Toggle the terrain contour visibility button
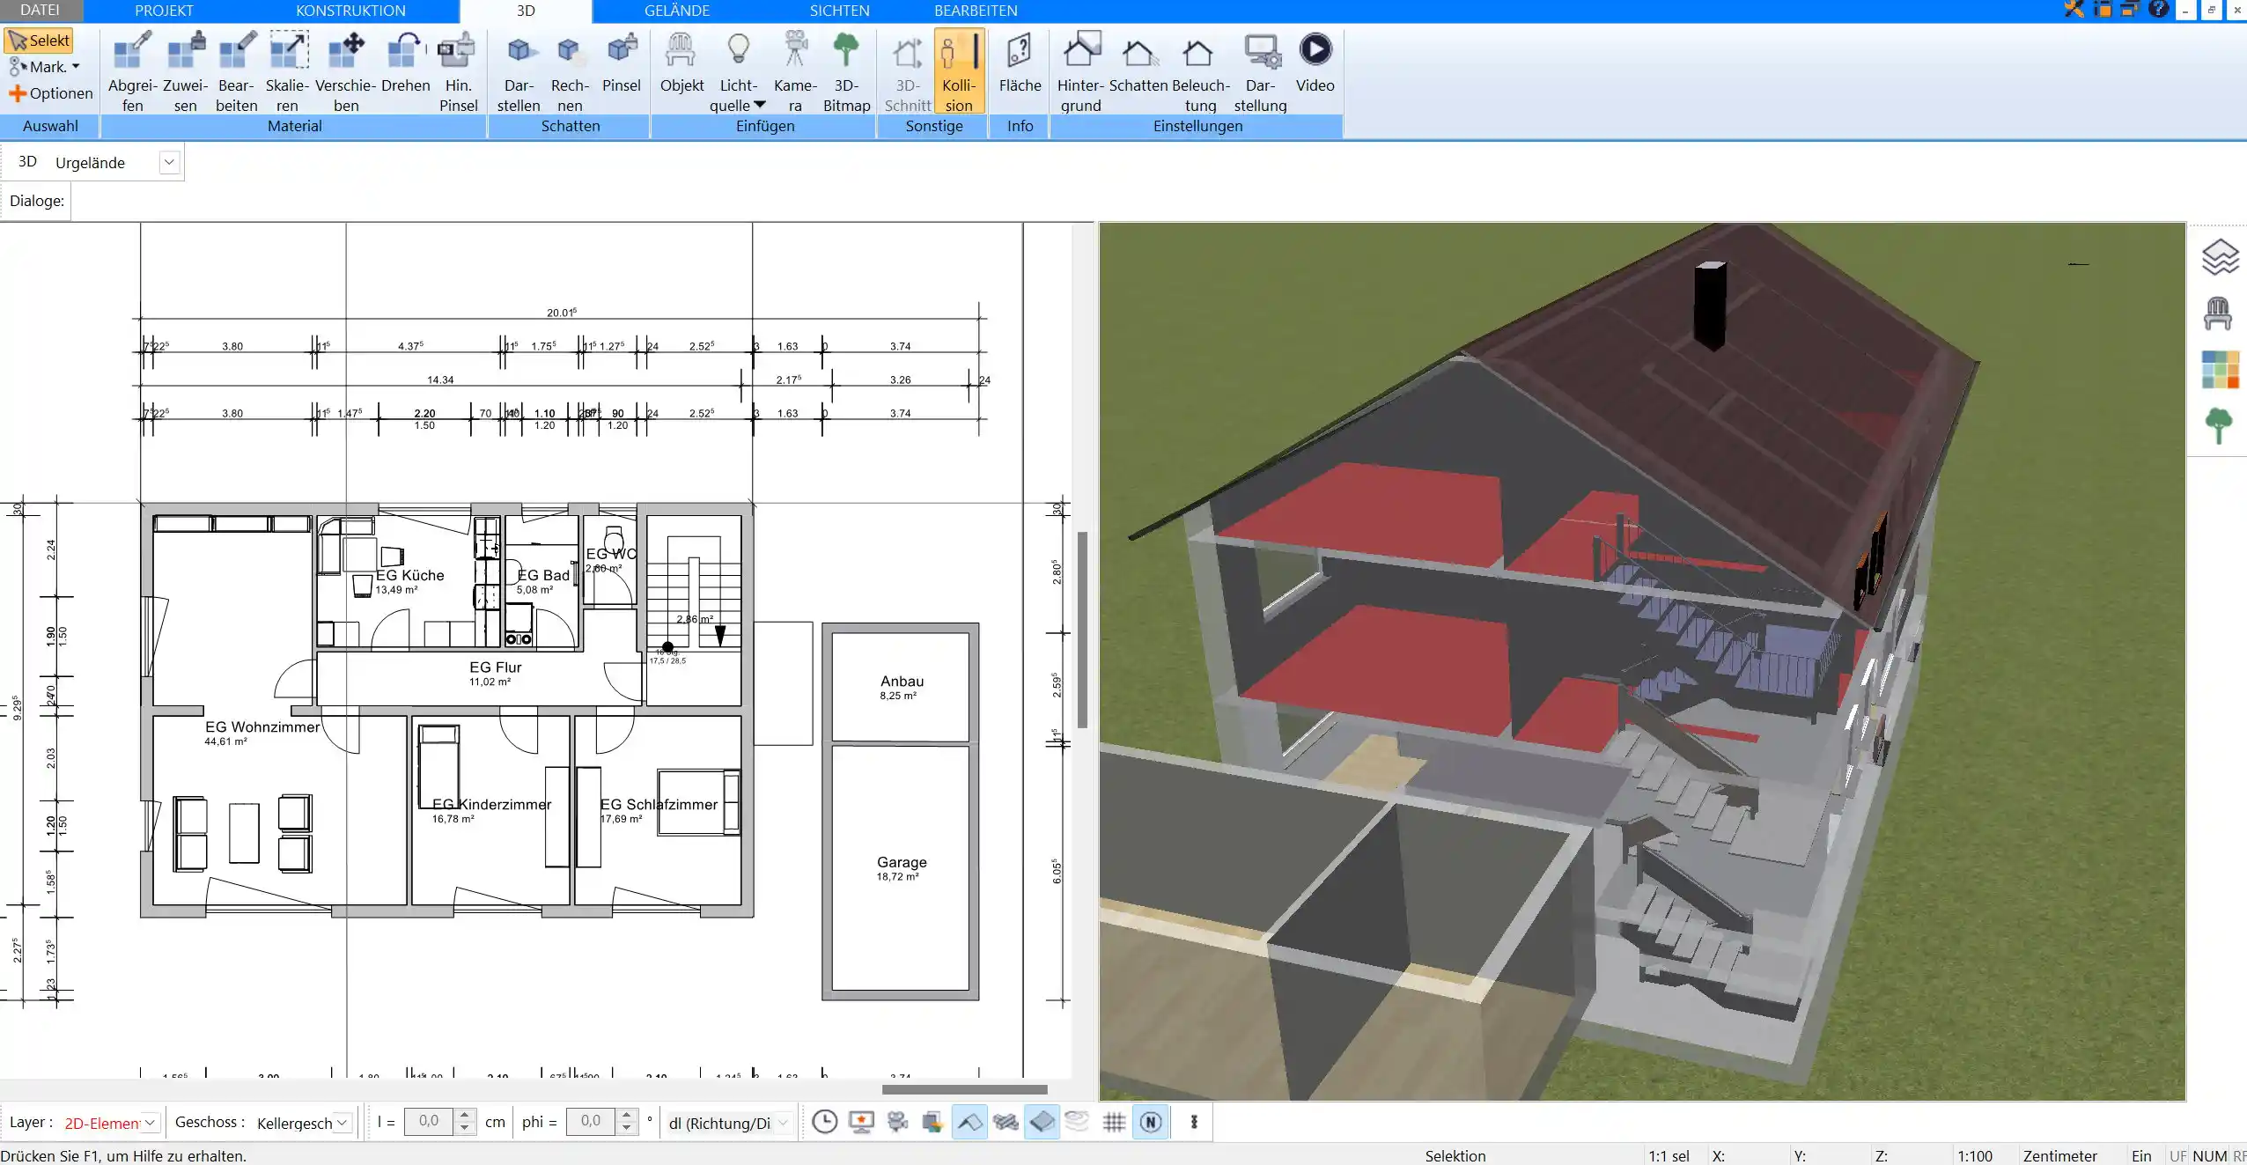 coord(1077,1122)
